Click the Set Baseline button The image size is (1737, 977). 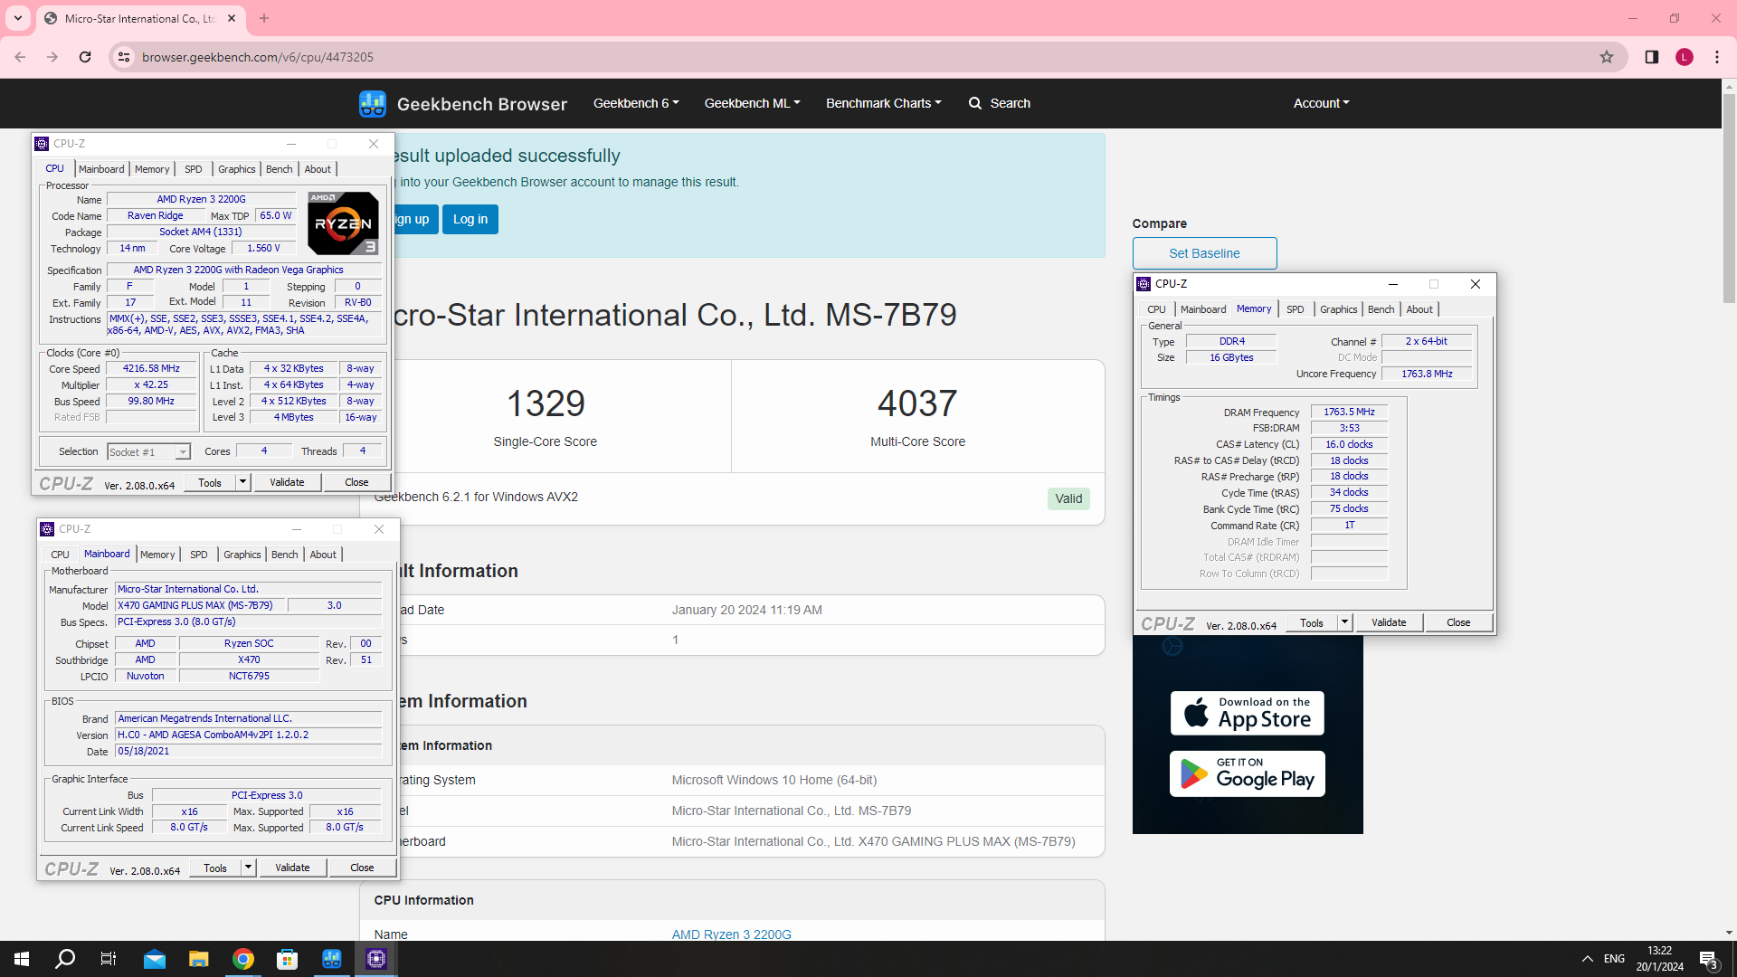1204,253
